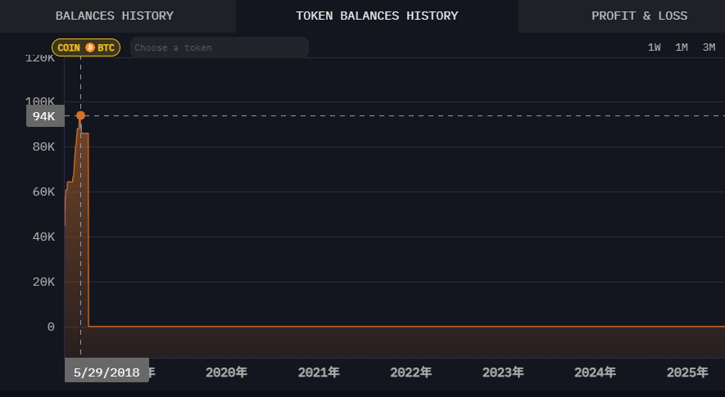This screenshot has width=725, height=397.
Task: Click the Bitcoin icon in the token chip
Action: [x=90, y=47]
